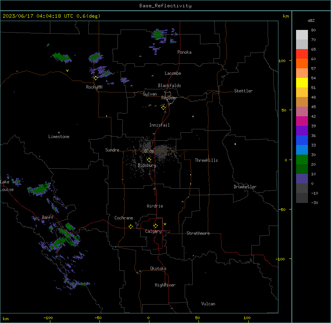Click the Base_Reflectivity title

pos(165,6)
